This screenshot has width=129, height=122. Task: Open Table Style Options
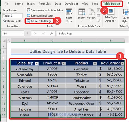[x=110, y=15]
